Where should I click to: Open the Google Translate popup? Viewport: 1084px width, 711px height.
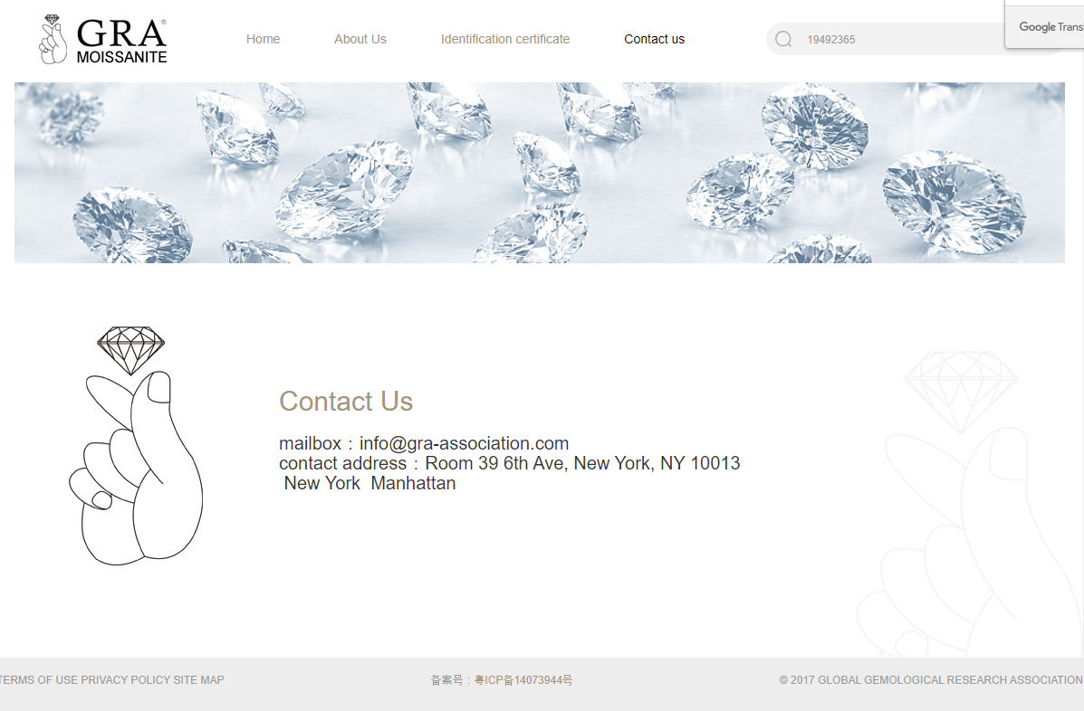click(x=1045, y=26)
